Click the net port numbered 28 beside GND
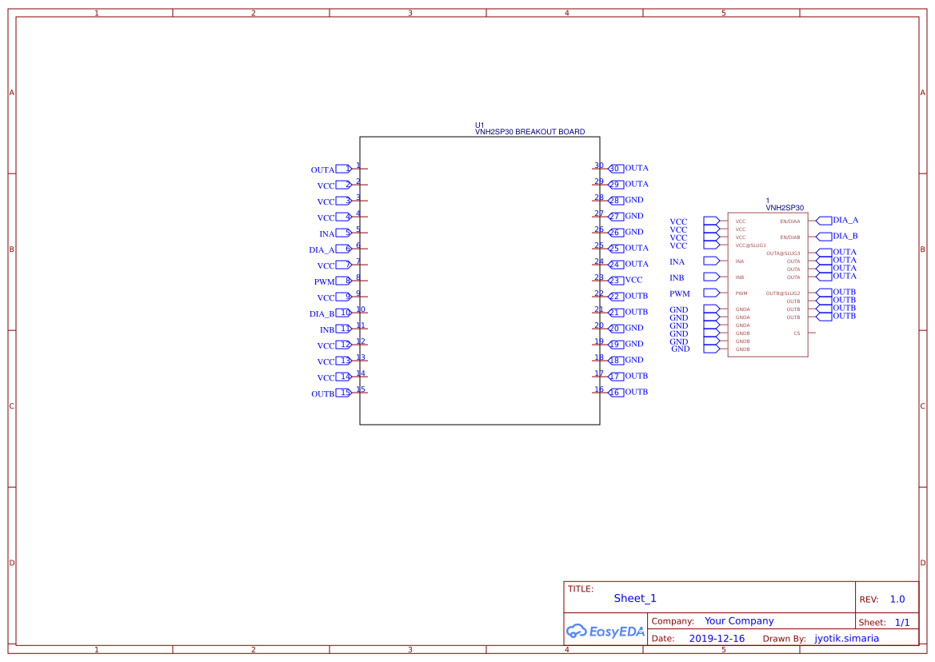This screenshot has width=935, height=662. (616, 201)
